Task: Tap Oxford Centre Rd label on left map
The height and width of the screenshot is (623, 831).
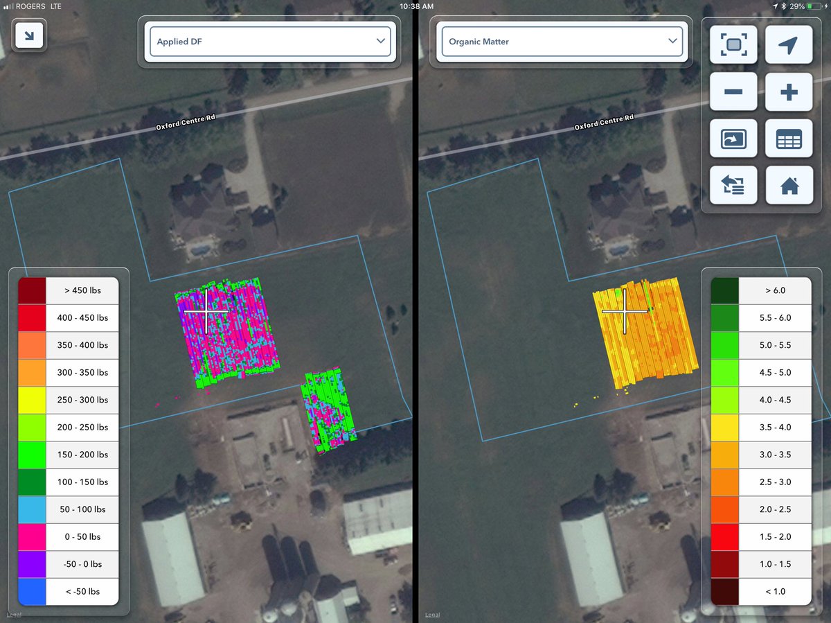Action: coord(186,122)
